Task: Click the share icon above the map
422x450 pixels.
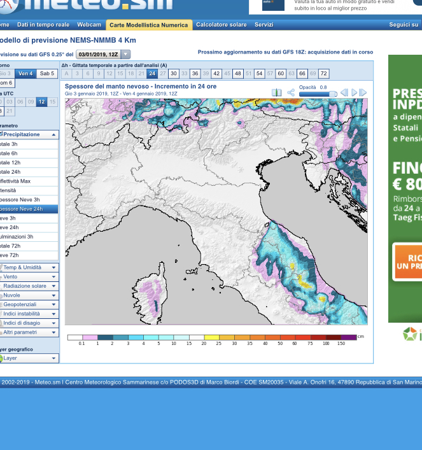Action: [x=290, y=93]
